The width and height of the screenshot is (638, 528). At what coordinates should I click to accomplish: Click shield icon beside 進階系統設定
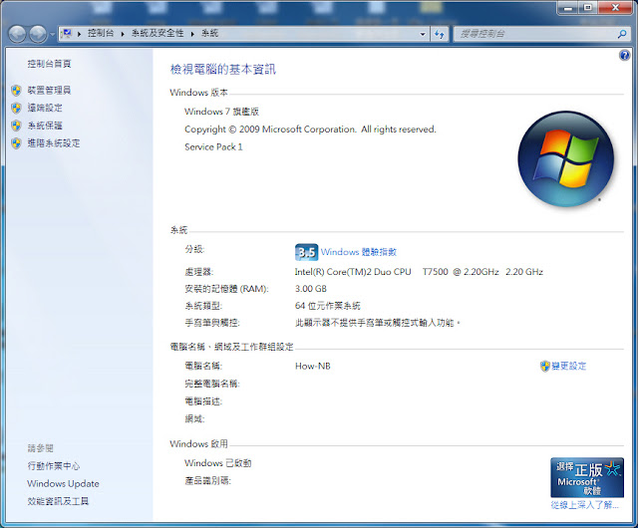[16, 143]
